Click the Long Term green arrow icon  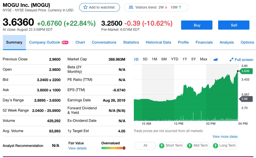click(x=215, y=145)
